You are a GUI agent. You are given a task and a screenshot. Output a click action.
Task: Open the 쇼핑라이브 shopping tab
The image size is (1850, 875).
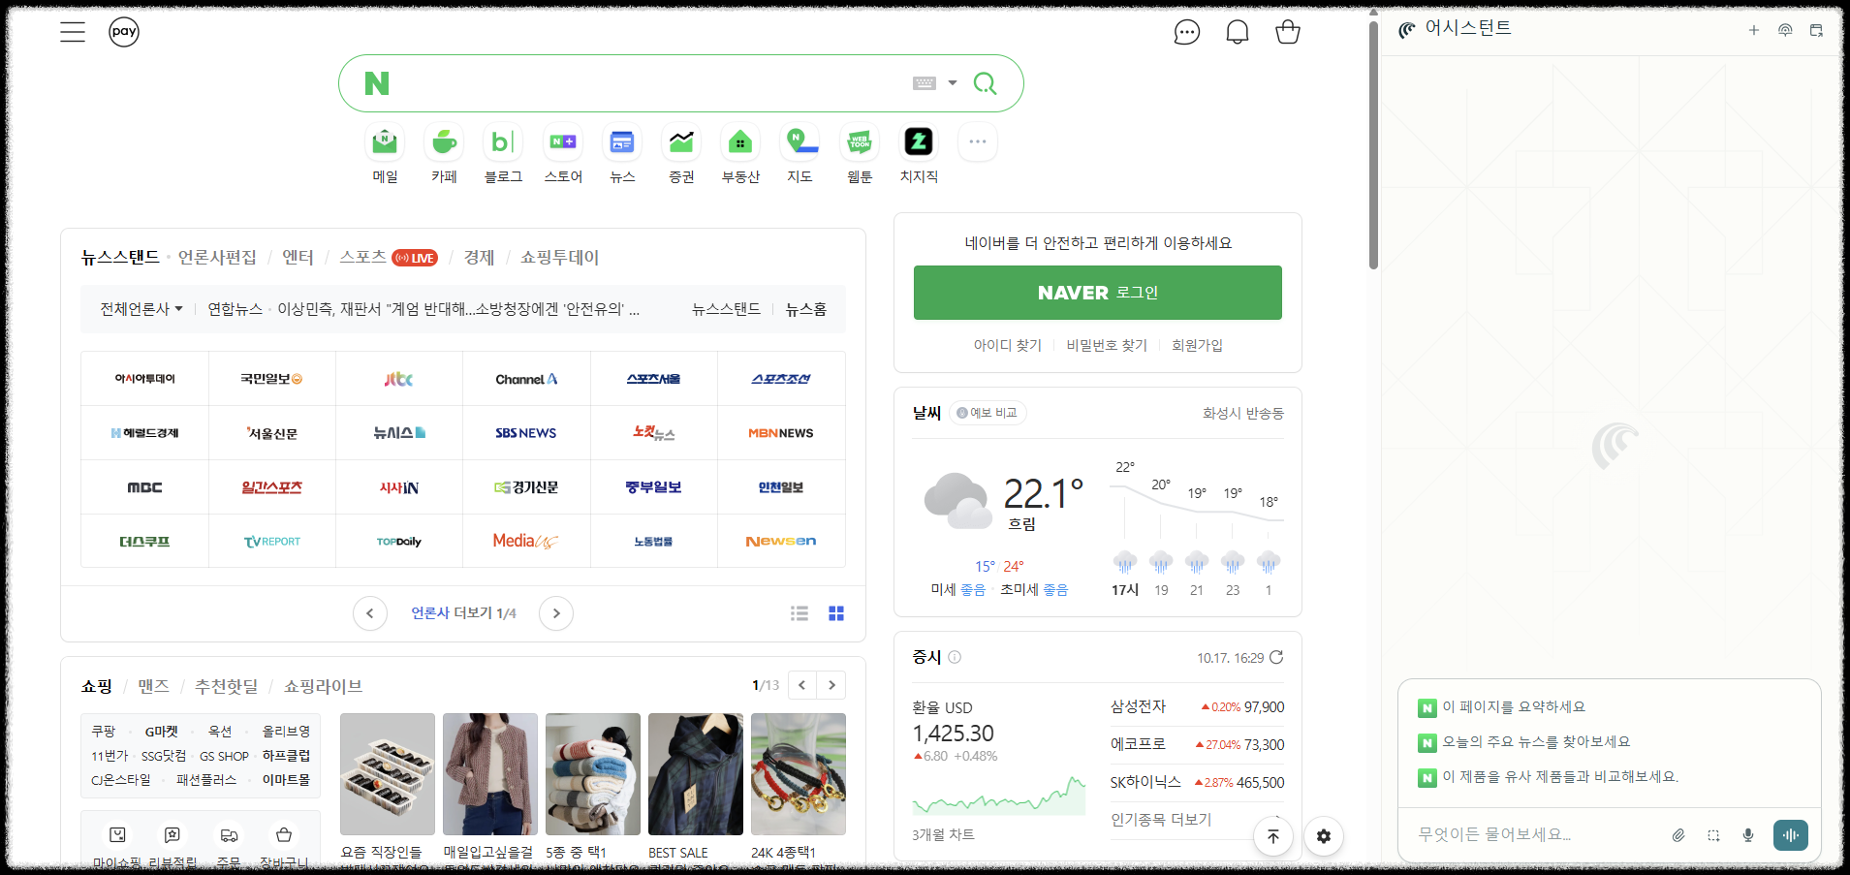click(323, 685)
